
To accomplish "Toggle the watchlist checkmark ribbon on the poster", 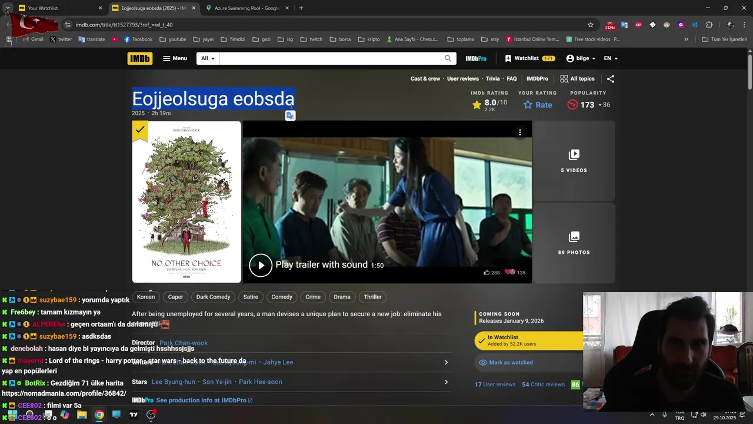I will click(140, 130).
